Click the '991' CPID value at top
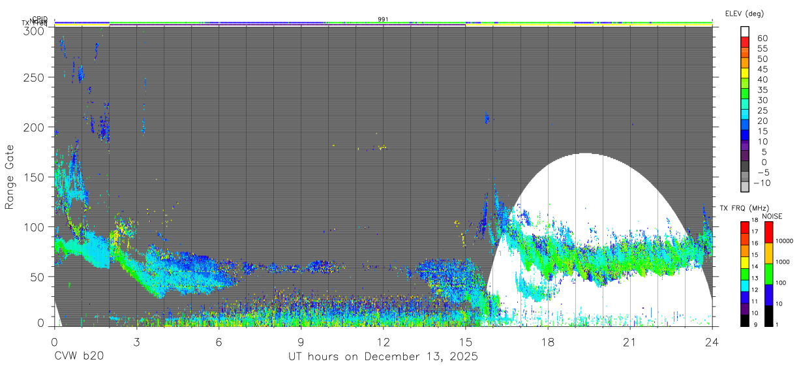Image resolution: width=801 pixels, height=370 pixels. click(x=384, y=20)
